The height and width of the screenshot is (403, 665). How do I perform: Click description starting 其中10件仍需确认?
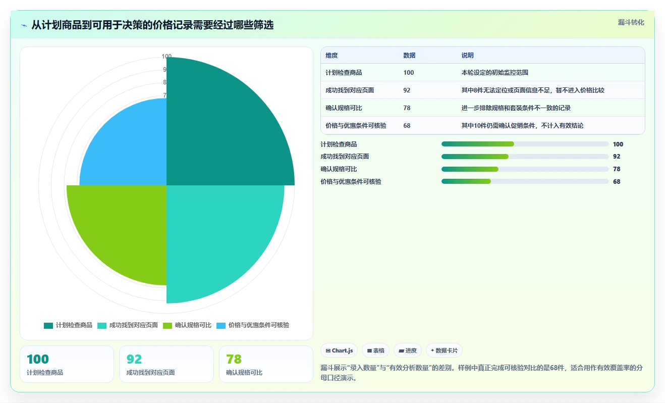coord(522,125)
